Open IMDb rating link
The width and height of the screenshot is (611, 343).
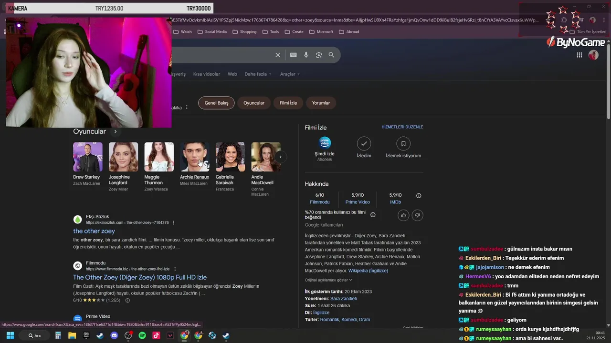pyautogui.click(x=395, y=202)
